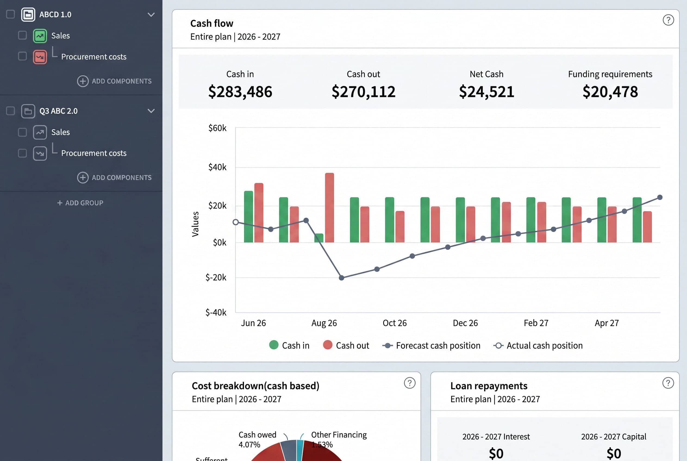687x461 pixels.
Task: Open help for Cost breakdown card
Action: tap(410, 383)
